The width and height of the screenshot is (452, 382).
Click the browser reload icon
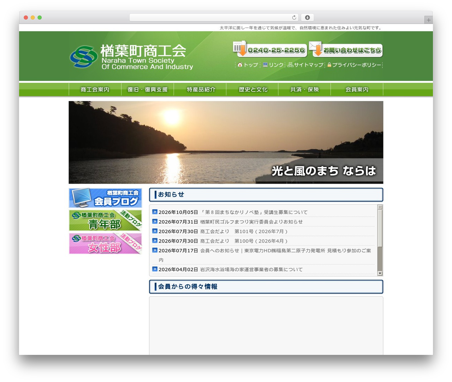coord(294,18)
